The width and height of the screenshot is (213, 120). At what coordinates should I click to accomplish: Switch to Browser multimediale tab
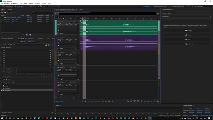coord(7,39)
